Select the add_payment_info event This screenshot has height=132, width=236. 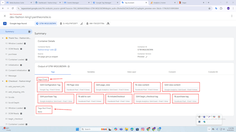pyautogui.click(x=17, y=87)
